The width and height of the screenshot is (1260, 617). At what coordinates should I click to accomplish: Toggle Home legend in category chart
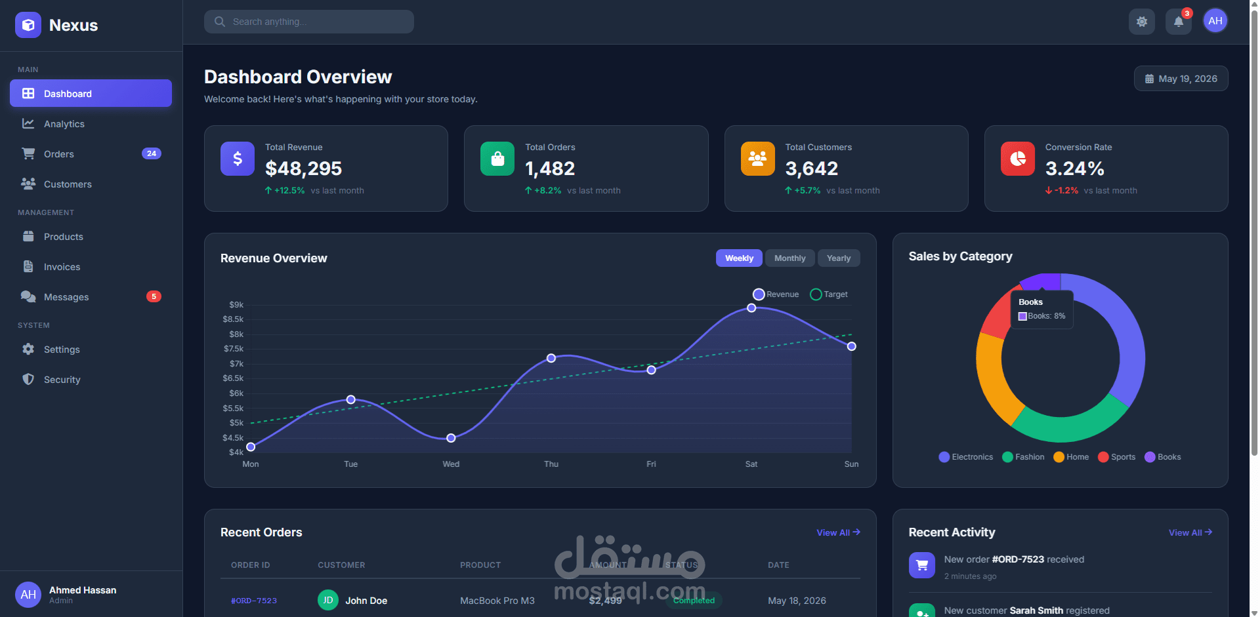tap(1071, 457)
